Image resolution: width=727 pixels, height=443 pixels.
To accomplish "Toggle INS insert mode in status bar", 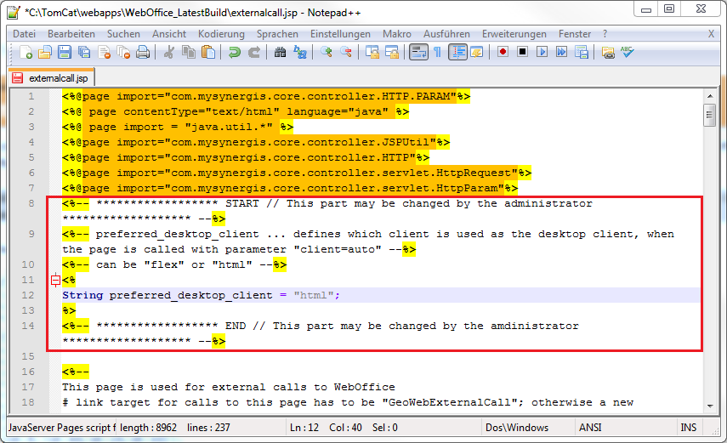I will (x=688, y=427).
